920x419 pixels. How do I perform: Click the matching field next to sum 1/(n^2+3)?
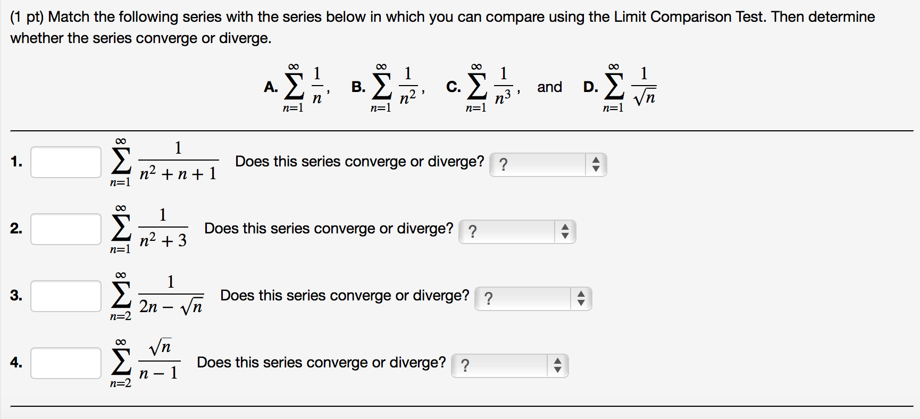(65, 229)
